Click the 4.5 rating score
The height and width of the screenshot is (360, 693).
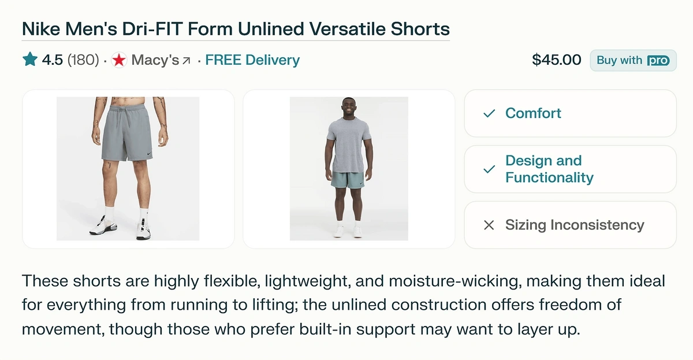52,60
